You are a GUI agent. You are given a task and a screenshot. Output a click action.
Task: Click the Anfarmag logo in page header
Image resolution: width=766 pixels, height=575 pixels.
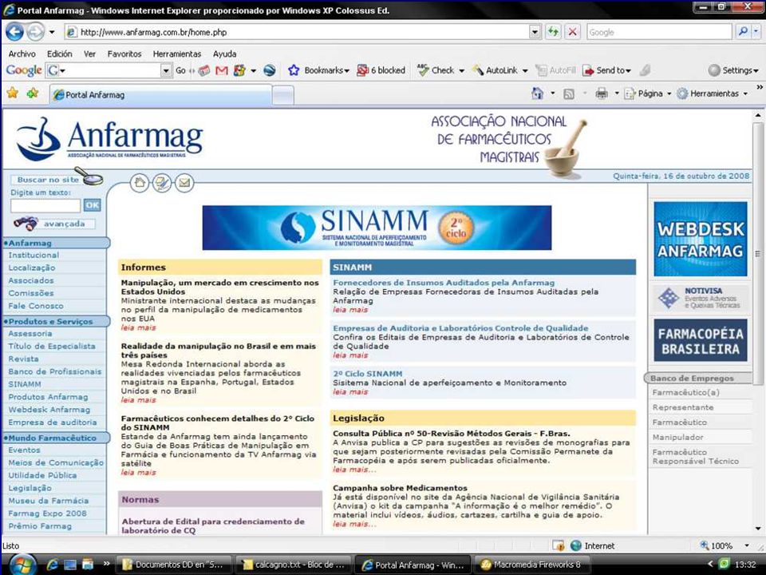click(109, 139)
